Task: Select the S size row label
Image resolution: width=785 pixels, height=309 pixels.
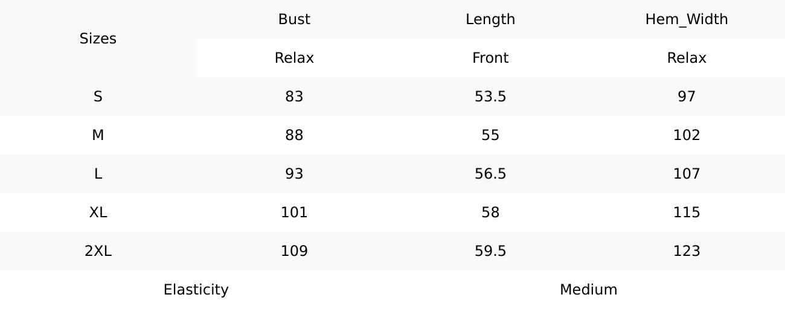Action: 98,97
